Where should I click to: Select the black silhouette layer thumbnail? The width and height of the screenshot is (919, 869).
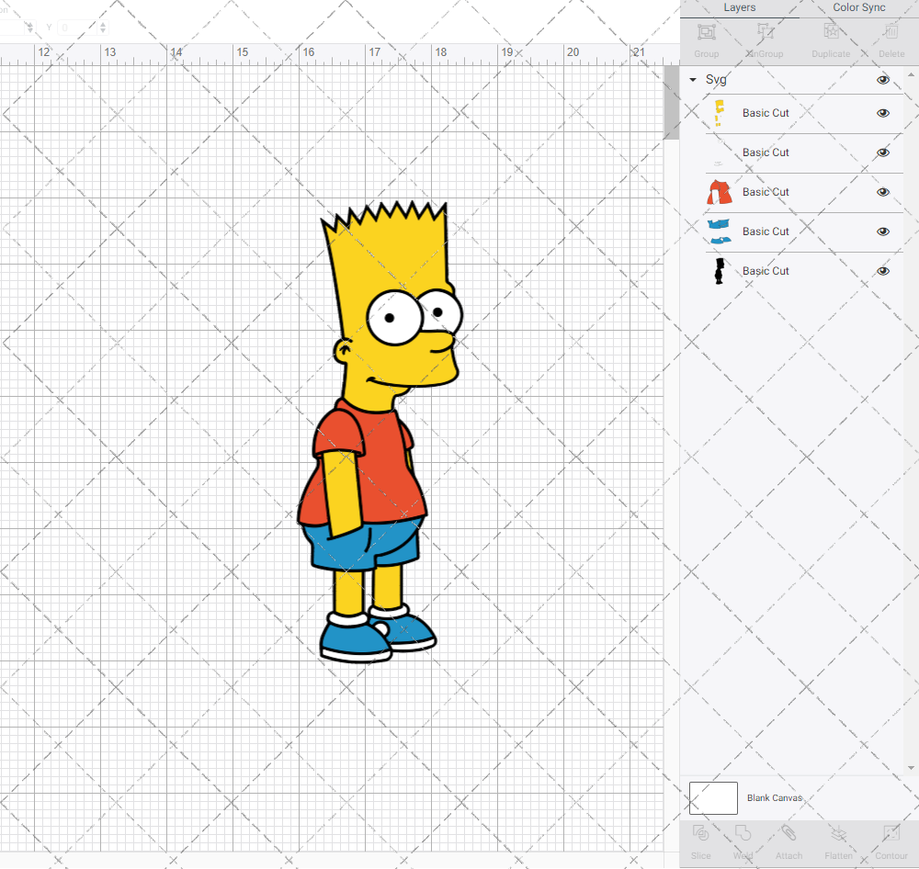pyautogui.click(x=720, y=271)
